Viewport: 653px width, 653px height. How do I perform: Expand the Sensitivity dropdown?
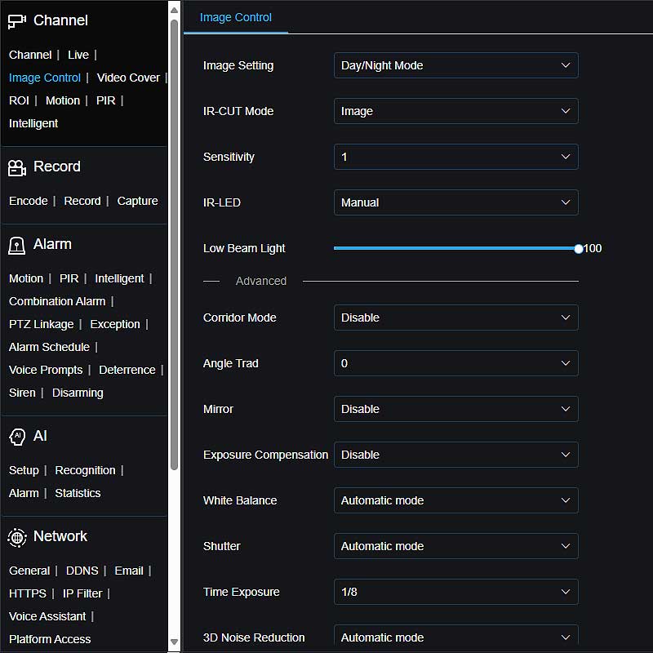[455, 157]
